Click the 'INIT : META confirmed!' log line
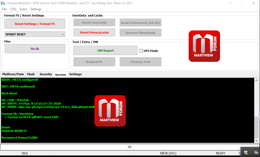The image size is (260, 157). (18, 86)
